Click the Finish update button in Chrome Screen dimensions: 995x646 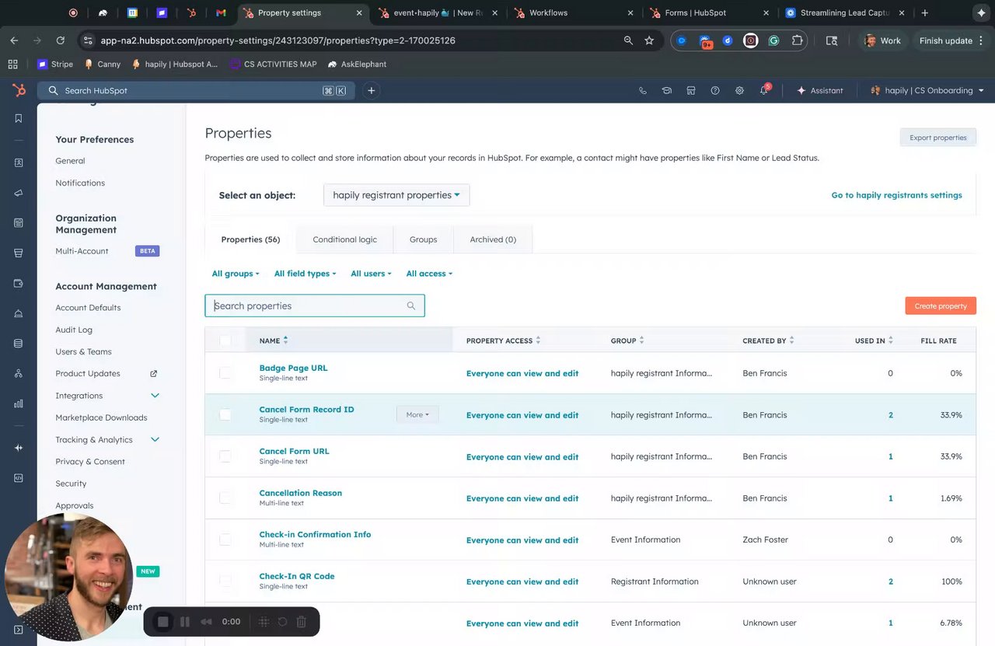coord(951,40)
